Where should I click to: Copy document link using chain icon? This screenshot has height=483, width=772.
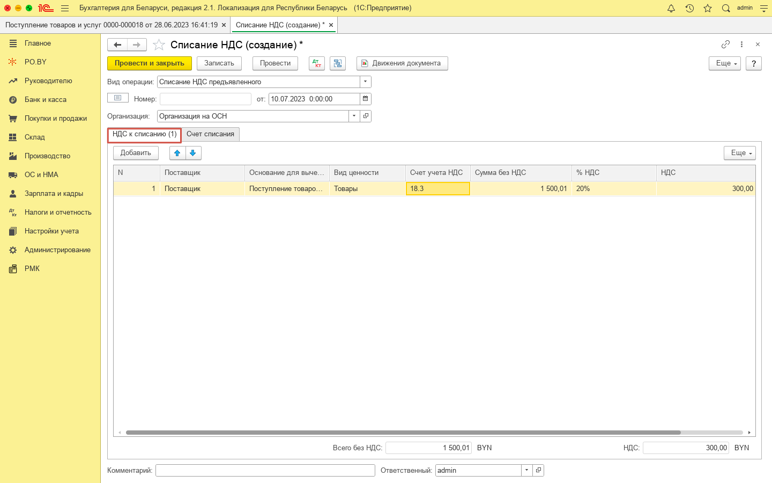tap(725, 45)
